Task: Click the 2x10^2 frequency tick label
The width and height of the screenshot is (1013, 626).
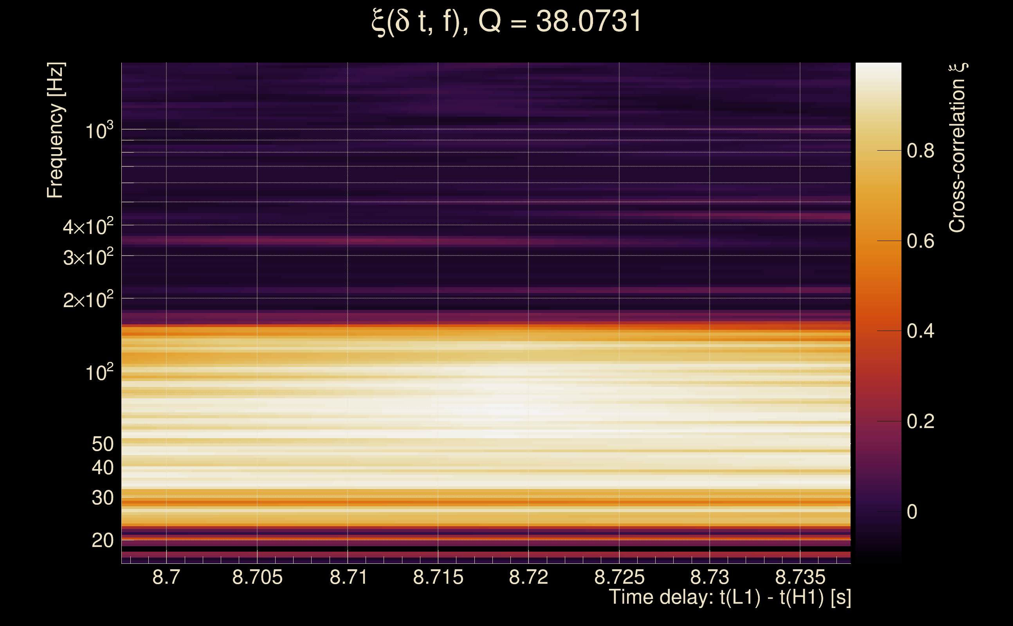Action: point(88,300)
